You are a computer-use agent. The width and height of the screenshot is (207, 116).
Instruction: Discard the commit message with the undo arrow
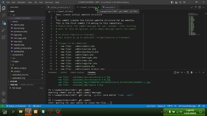tap(195, 7)
